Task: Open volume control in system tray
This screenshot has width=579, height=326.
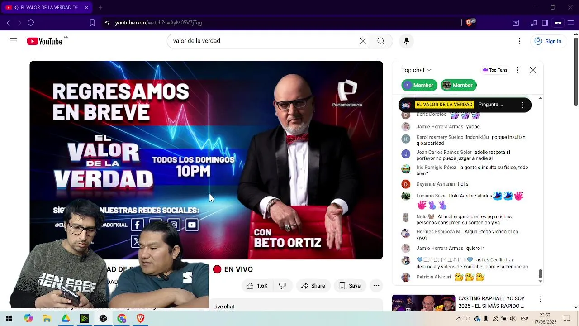Action: [513, 319]
